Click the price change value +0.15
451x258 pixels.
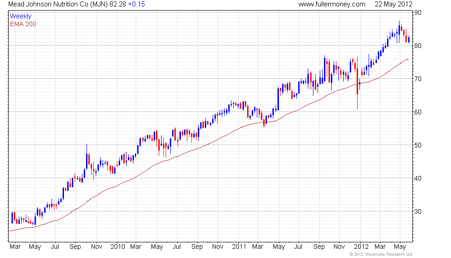point(136,4)
